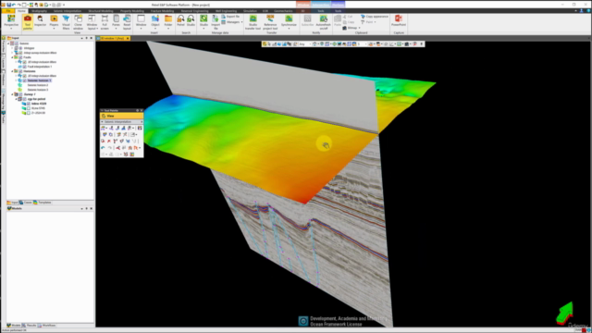Open the Perspective ribbon button
Screen dimensions: 592x333
pos(11,22)
